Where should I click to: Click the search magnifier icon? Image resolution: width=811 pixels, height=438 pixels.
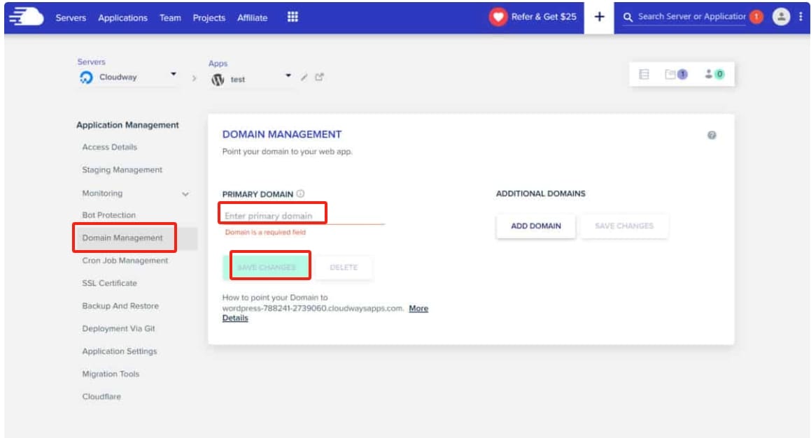tap(628, 17)
